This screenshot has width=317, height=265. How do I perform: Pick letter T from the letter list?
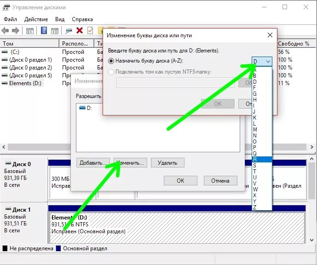pos(262,172)
